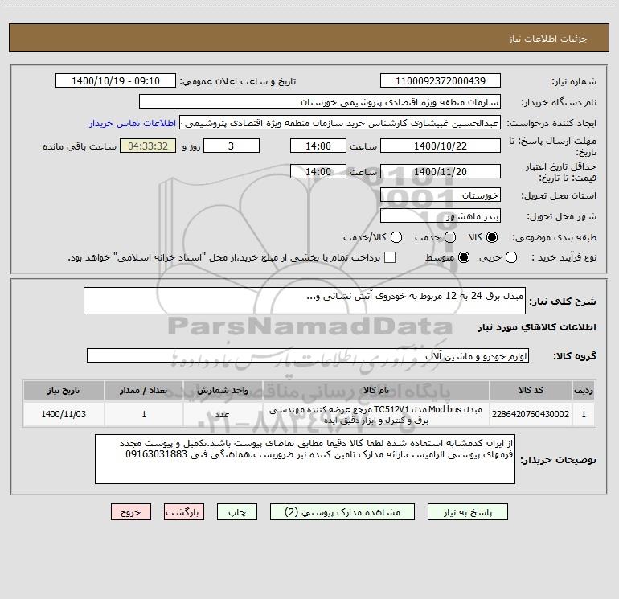This screenshot has width=619, height=599.
Task: Click the خروج exit button
Action: pyautogui.click(x=131, y=512)
